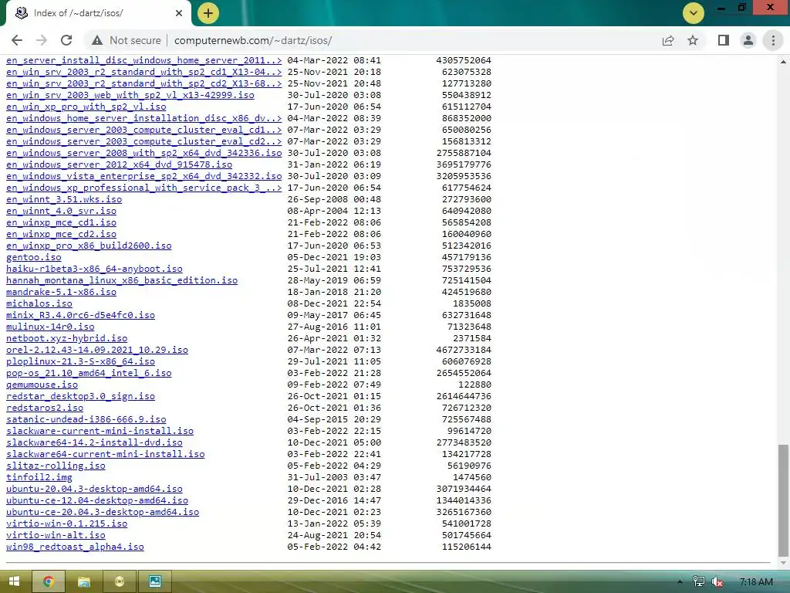This screenshot has width=790, height=593.
Task: Click the muted volume tray icon
Action: (x=717, y=582)
